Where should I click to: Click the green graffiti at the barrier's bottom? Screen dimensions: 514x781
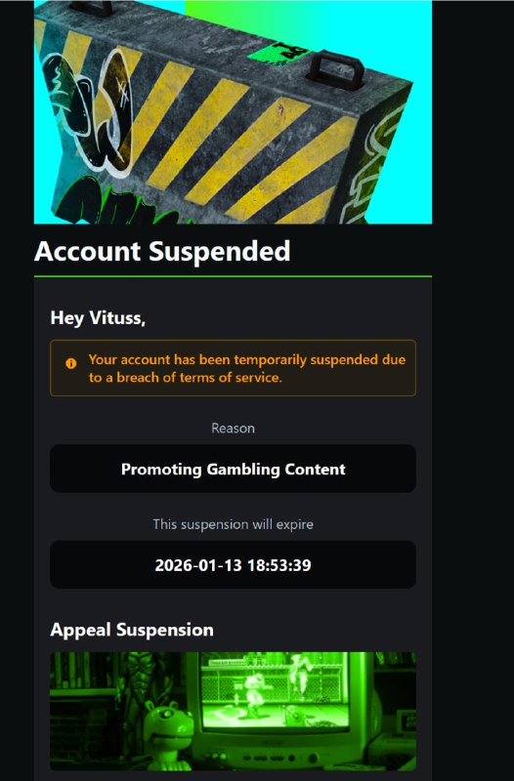point(114,202)
